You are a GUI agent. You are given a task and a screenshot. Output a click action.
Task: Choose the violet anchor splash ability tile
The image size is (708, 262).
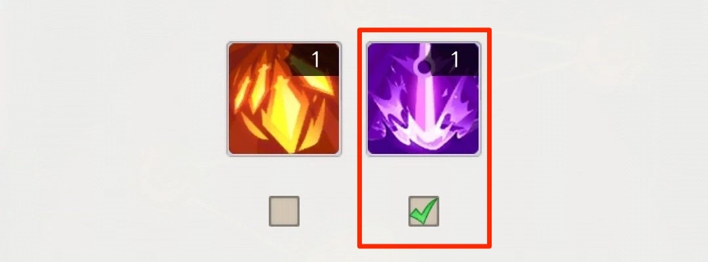pos(423,99)
